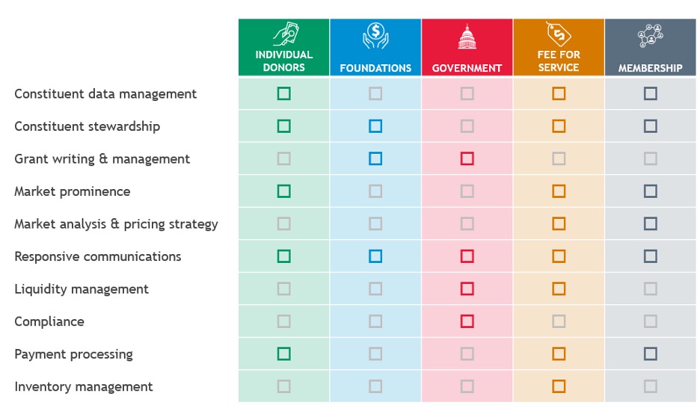Select the Government column header
The image size is (700, 408).
tap(467, 68)
